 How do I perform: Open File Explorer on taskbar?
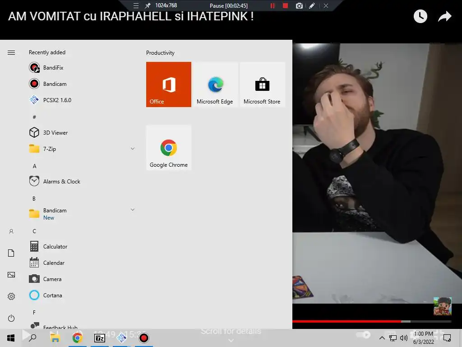[x=55, y=338]
